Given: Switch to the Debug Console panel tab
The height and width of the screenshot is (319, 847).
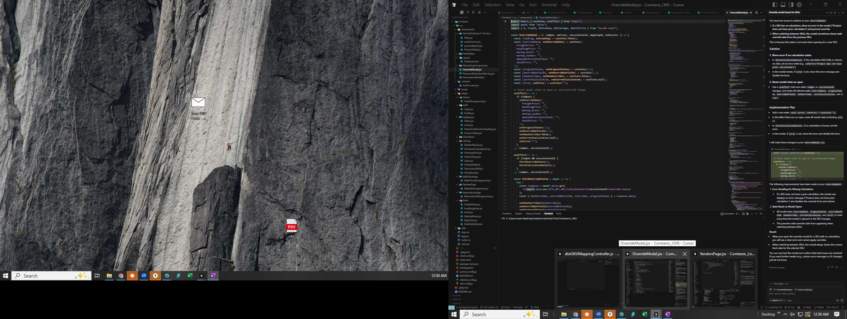Looking at the screenshot, I should (533, 214).
